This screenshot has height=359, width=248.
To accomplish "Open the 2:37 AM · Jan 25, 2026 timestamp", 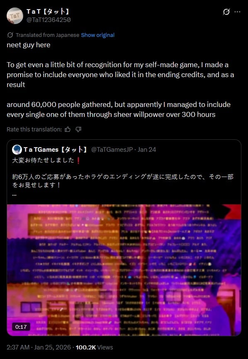I will point(39,347).
